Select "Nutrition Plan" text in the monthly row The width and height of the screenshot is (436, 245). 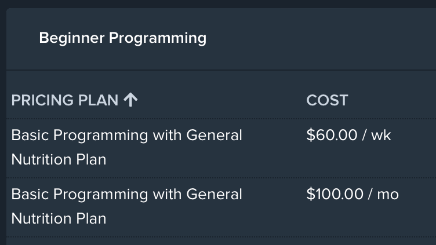(59, 218)
